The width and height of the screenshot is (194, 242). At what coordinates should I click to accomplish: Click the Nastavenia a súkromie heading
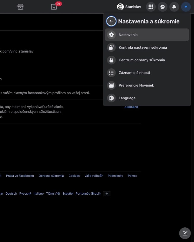tap(149, 21)
